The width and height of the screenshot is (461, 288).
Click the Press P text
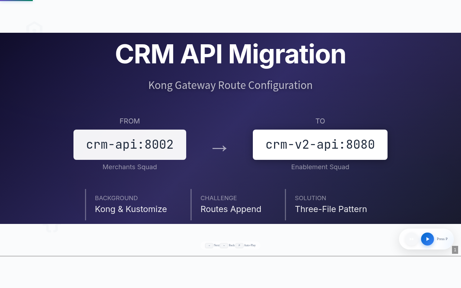point(442,239)
